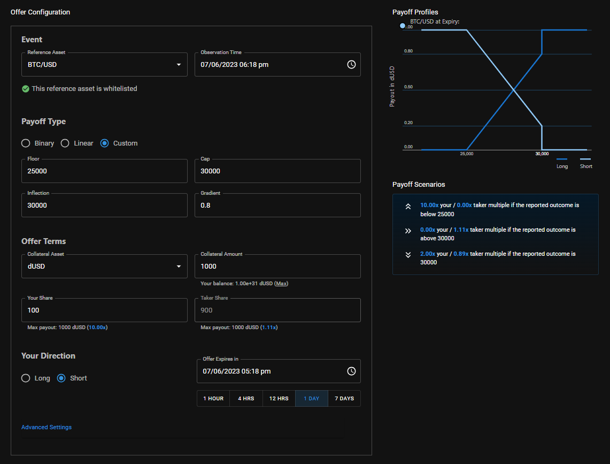Select the Binary payoff type
This screenshot has width=610, height=464.
(26, 143)
